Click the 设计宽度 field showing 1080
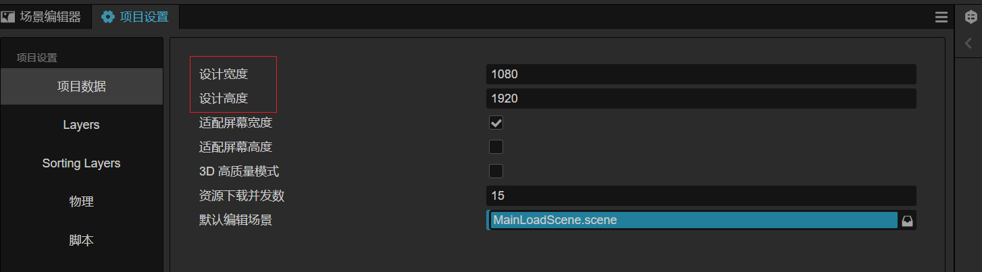Screen dimensions: 982x272 pyautogui.click(x=700, y=74)
